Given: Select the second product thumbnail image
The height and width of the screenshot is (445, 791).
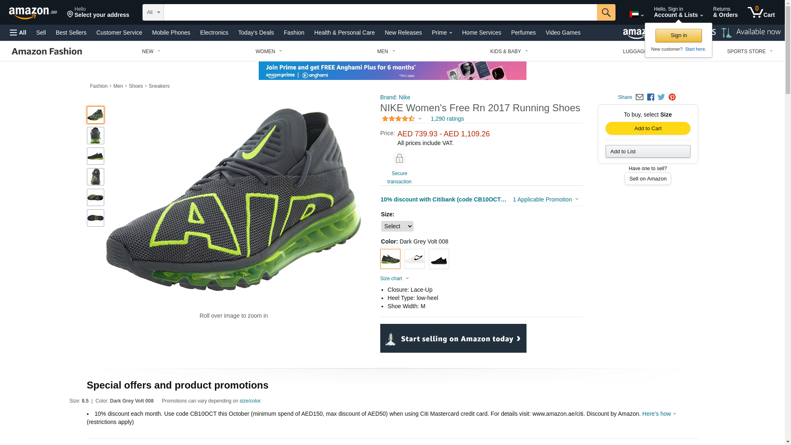Looking at the screenshot, I should click(x=96, y=136).
